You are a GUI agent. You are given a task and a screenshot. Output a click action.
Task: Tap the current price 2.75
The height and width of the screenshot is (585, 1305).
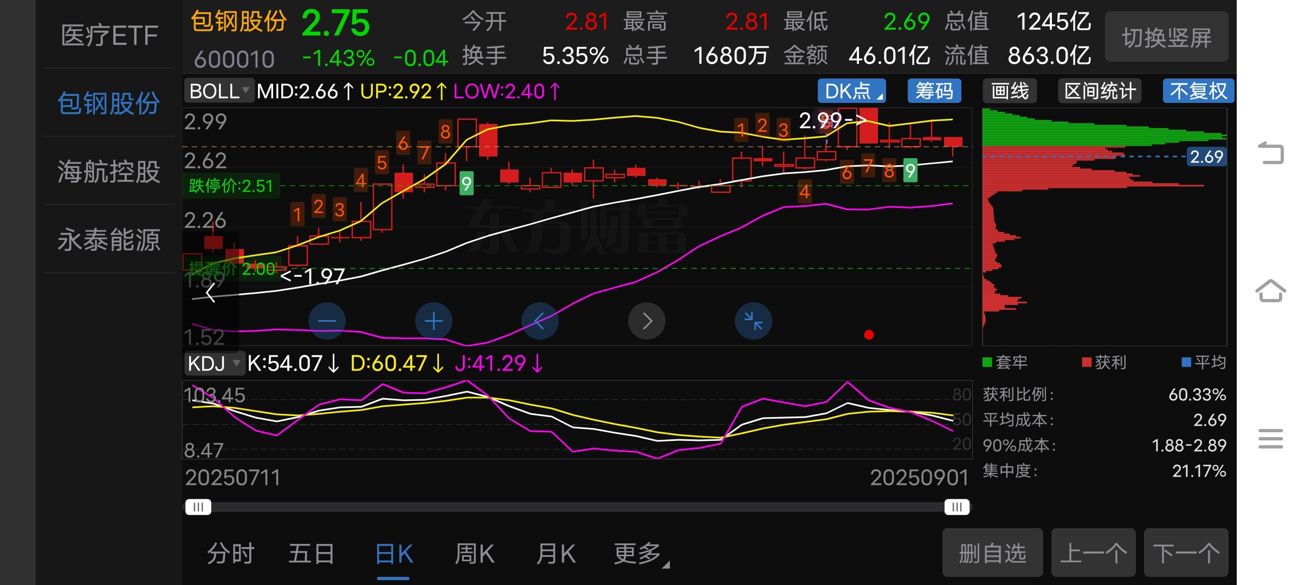[335, 23]
